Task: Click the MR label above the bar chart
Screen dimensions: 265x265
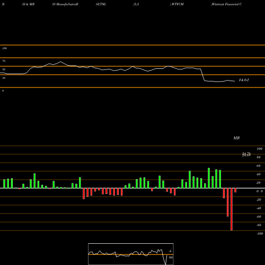Action: pyautogui.click(x=236, y=138)
